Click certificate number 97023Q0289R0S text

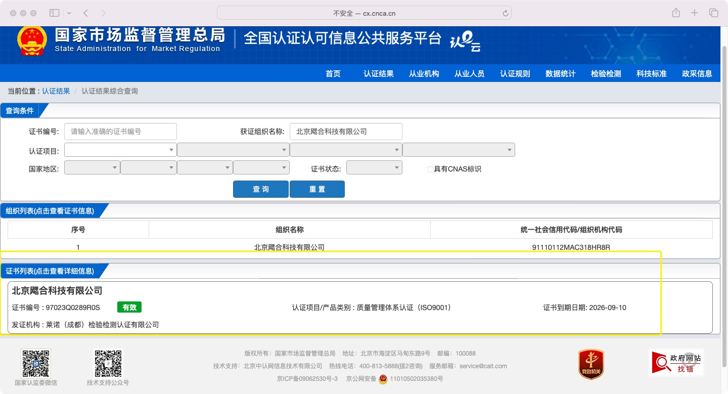point(73,308)
